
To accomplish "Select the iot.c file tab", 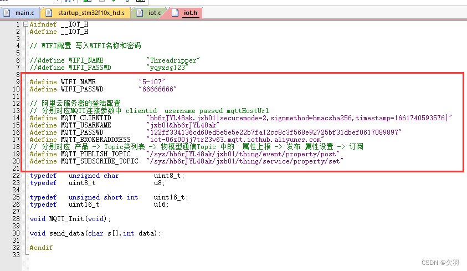I will point(148,13).
